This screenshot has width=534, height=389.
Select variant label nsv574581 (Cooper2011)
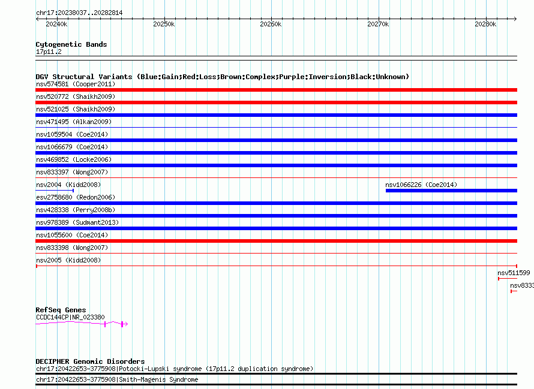pos(76,84)
